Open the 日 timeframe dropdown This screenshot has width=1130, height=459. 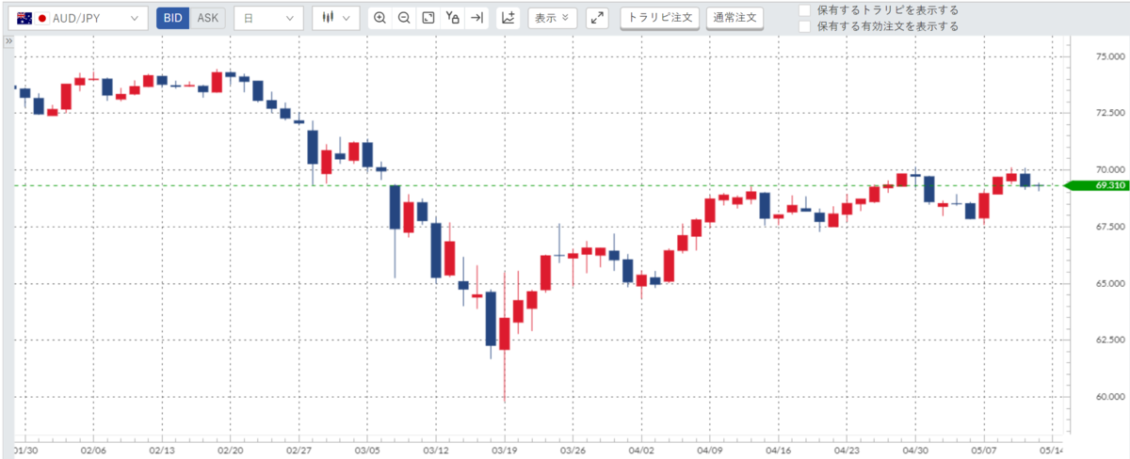(268, 17)
